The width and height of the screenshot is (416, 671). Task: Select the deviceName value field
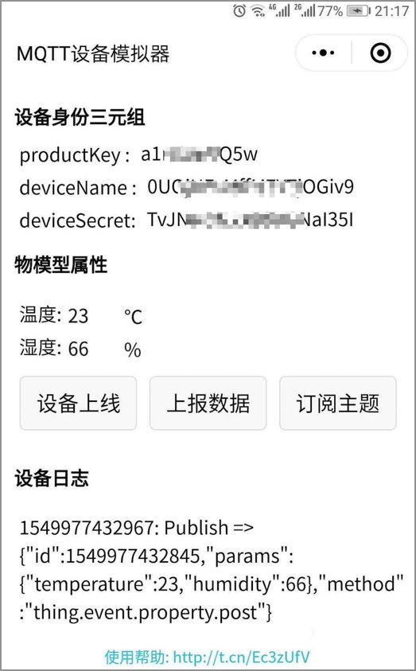(x=251, y=187)
